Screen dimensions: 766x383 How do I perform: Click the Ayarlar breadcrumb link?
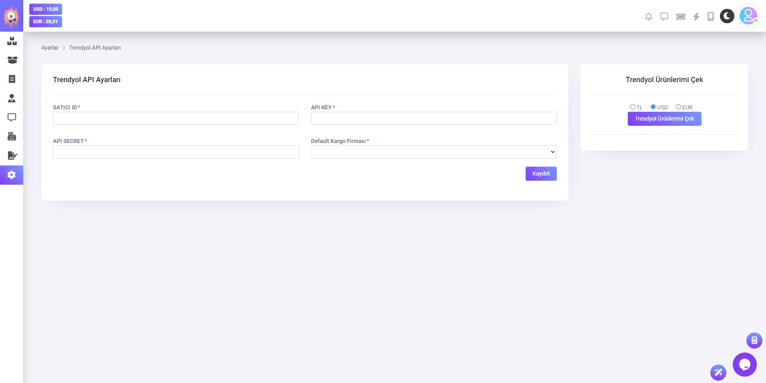point(50,48)
